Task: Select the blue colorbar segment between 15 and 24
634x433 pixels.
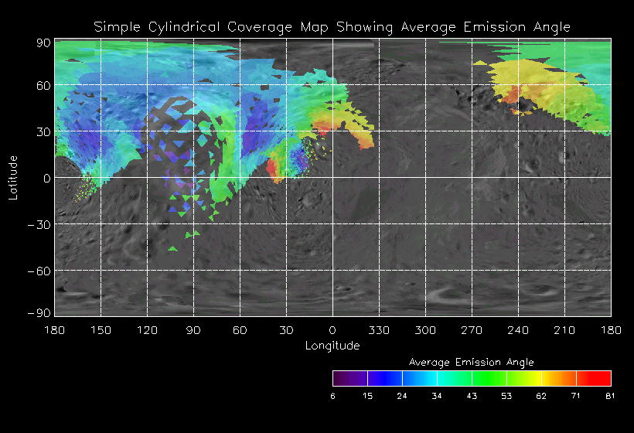Action: pyautogui.click(x=384, y=378)
